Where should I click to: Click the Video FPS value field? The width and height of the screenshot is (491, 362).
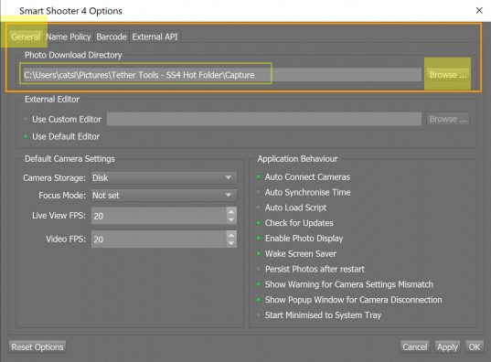tap(158, 239)
